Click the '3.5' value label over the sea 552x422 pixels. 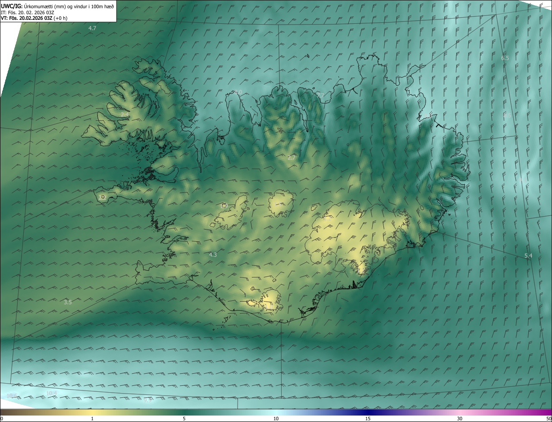click(68, 302)
